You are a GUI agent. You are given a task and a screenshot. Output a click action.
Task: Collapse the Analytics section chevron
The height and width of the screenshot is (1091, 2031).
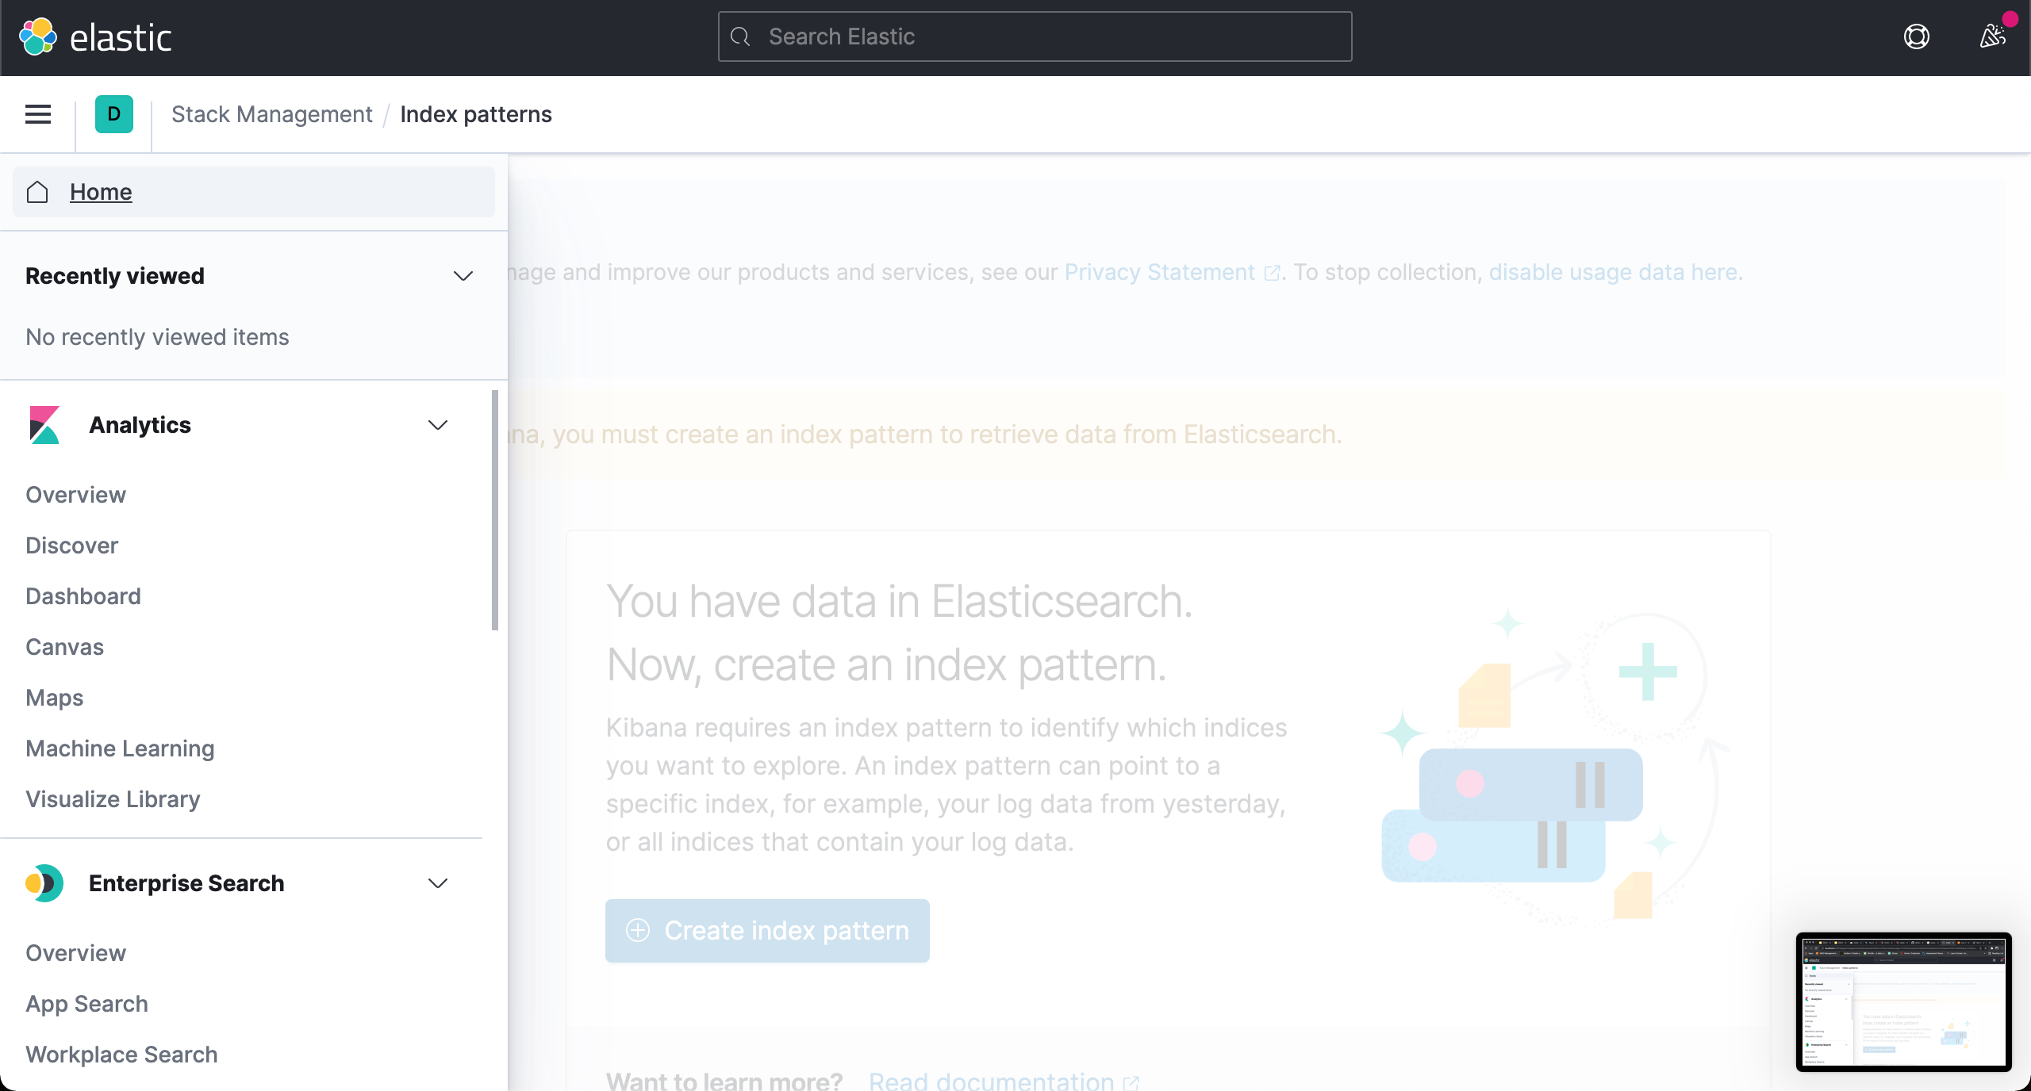click(x=438, y=425)
